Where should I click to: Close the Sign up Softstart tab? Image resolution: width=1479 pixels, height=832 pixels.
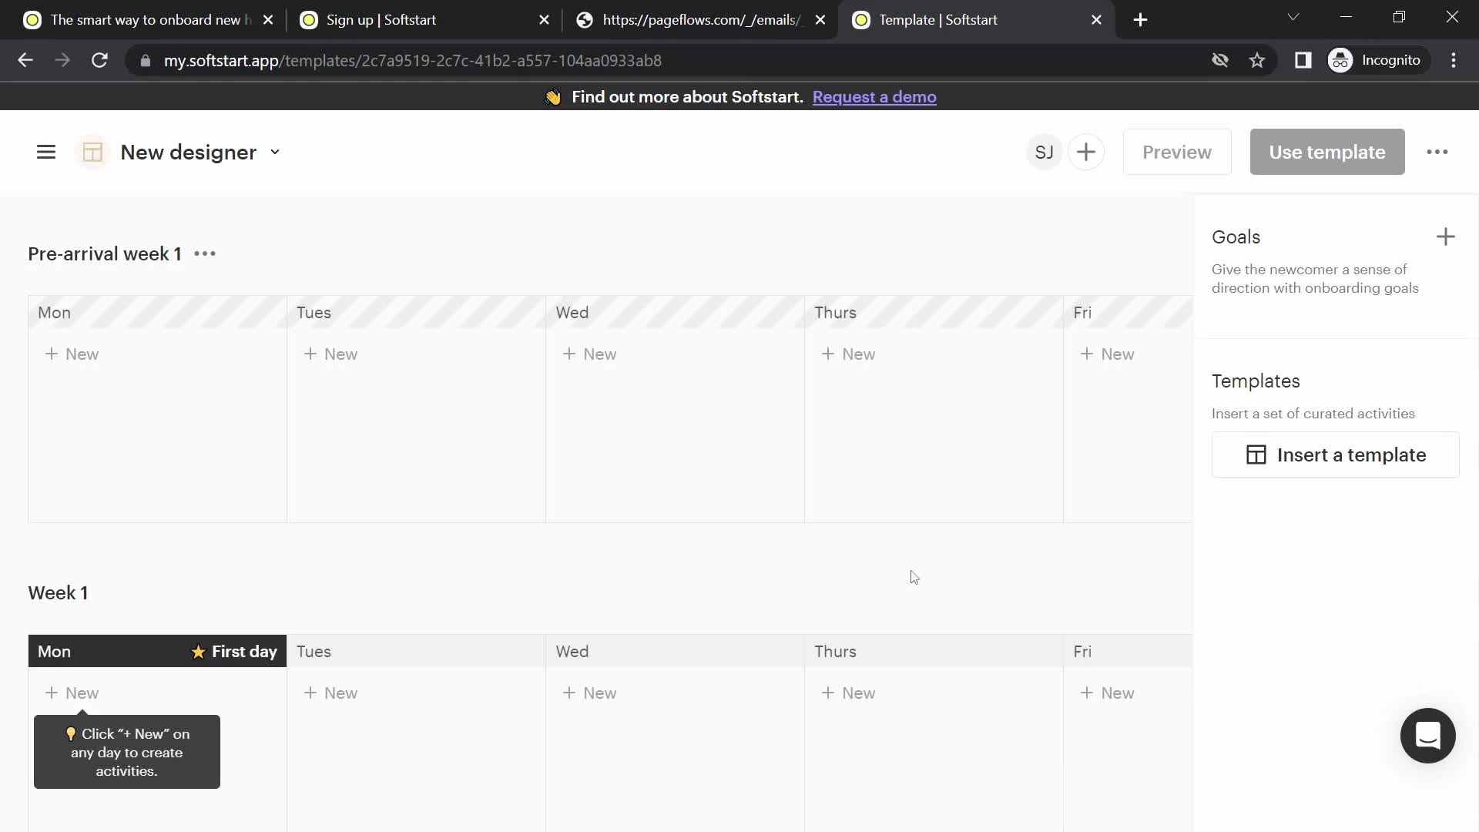tap(544, 20)
